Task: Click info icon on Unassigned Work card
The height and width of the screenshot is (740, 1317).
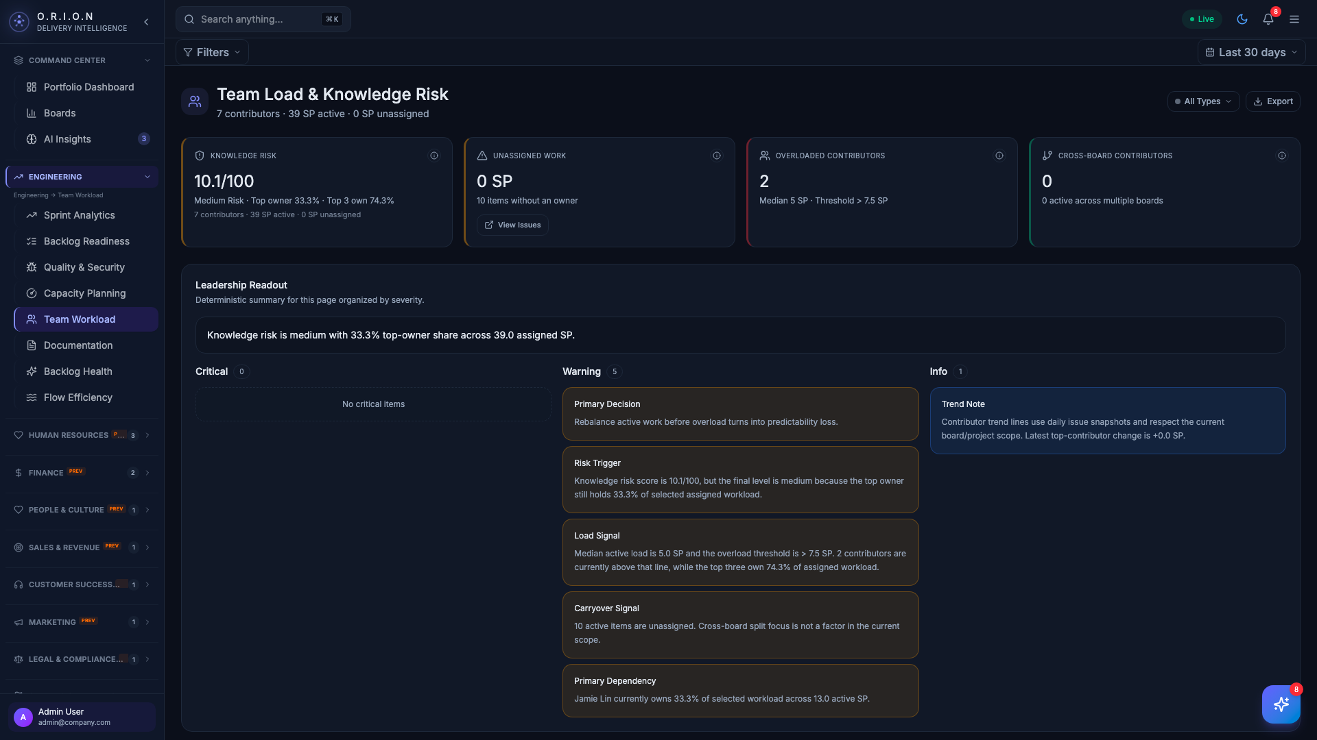Action: tap(717, 156)
